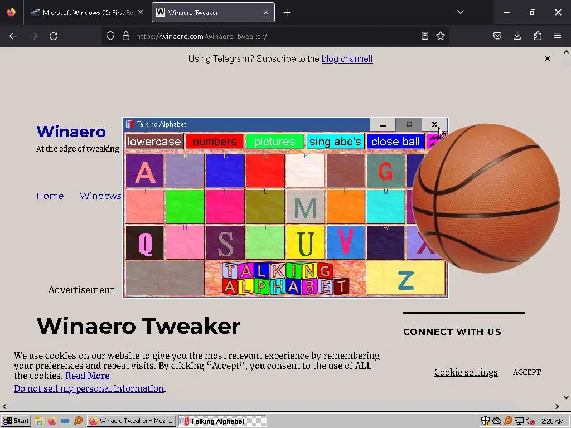The image size is (571, 428).
Task: Open the Windows Start menu
Action: tap(16, 421)
